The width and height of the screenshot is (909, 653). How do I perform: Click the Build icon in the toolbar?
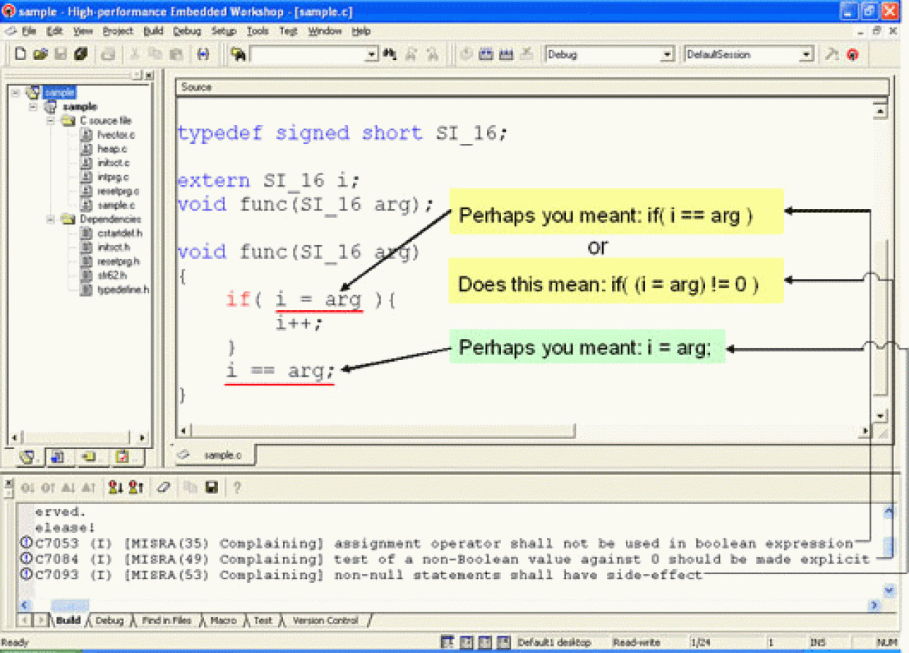point(486,54)
